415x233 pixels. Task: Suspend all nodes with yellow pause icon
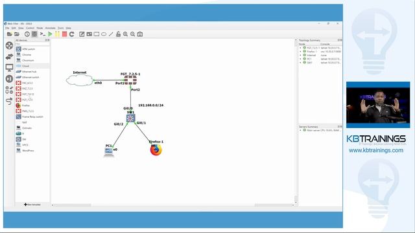[57, 34]
